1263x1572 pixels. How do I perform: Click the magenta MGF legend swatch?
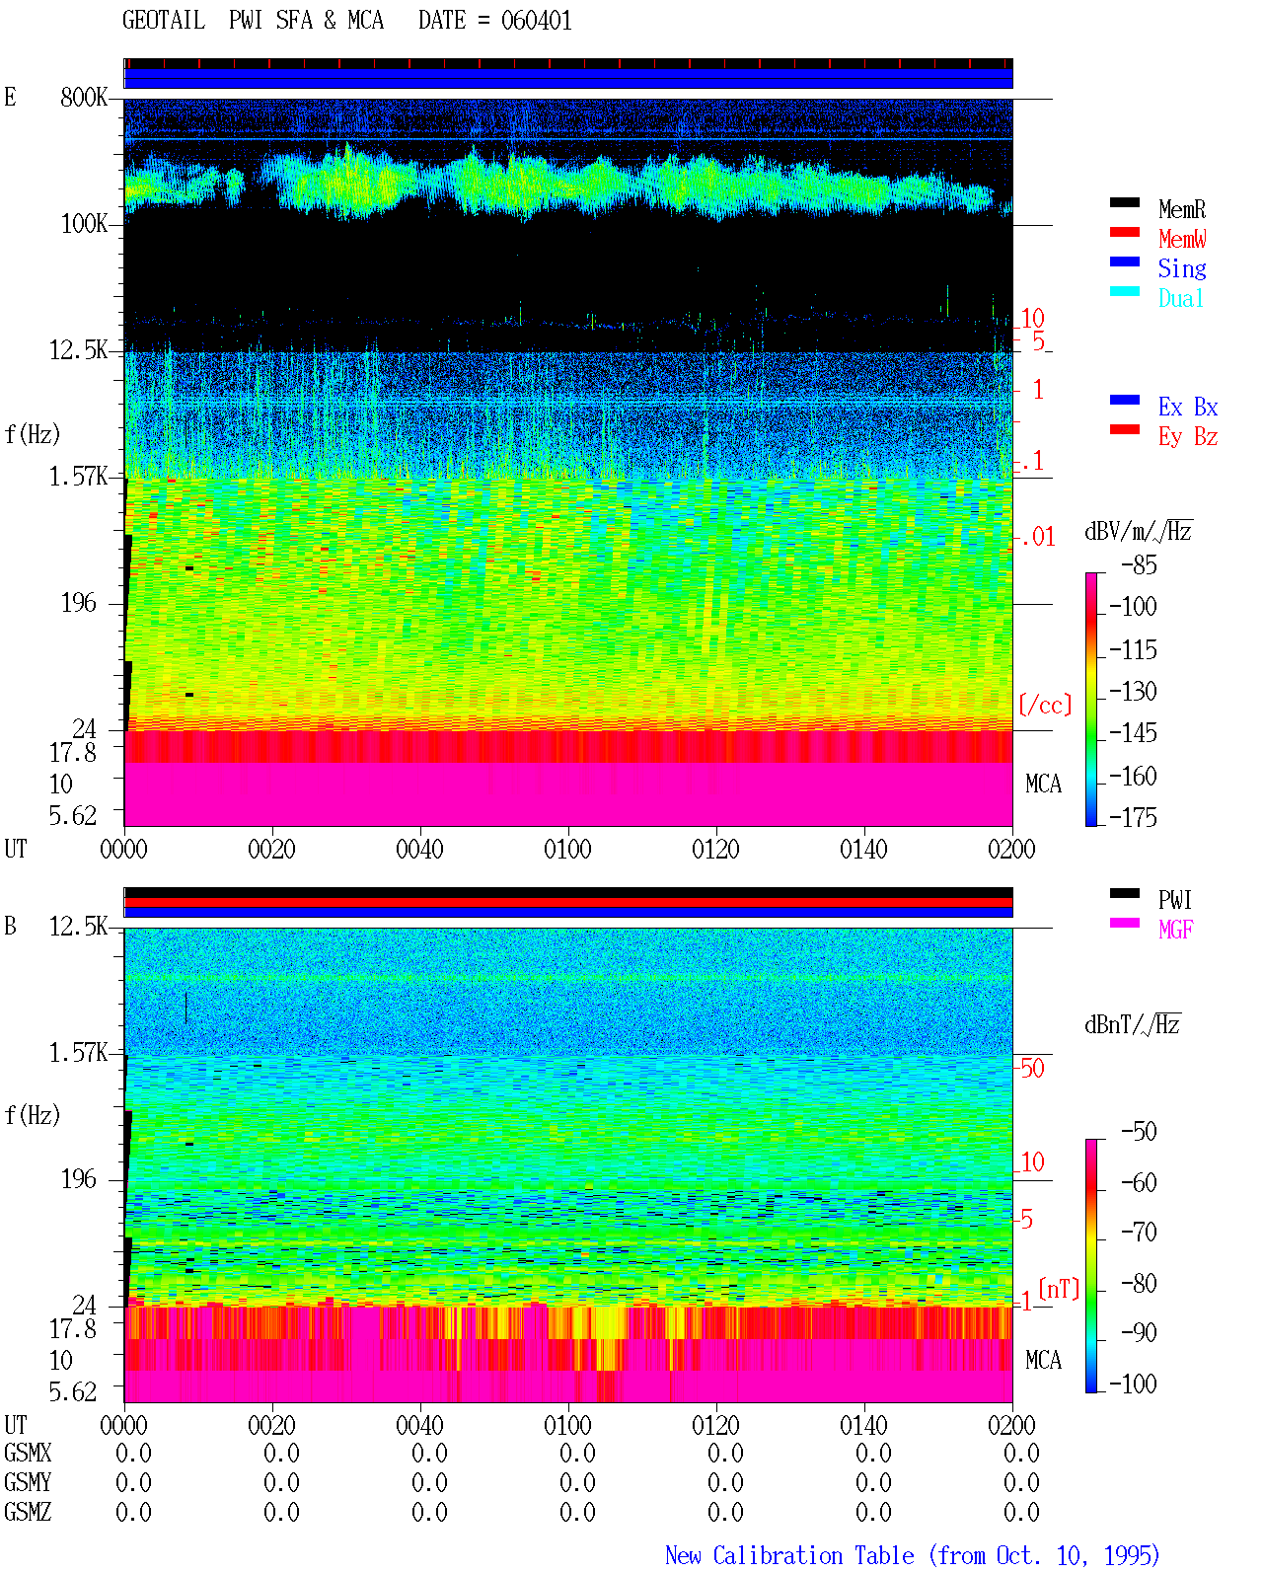point(1125,924)
